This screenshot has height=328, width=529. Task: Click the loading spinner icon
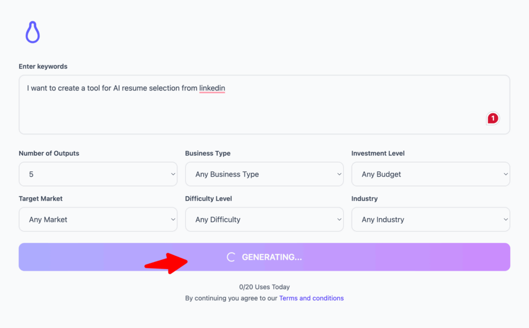(x=231, y=257)
